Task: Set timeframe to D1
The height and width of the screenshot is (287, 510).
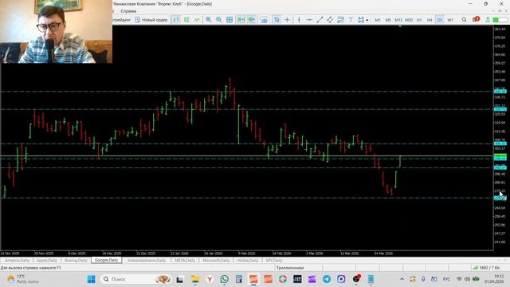Action: click(x=440, y=20)
